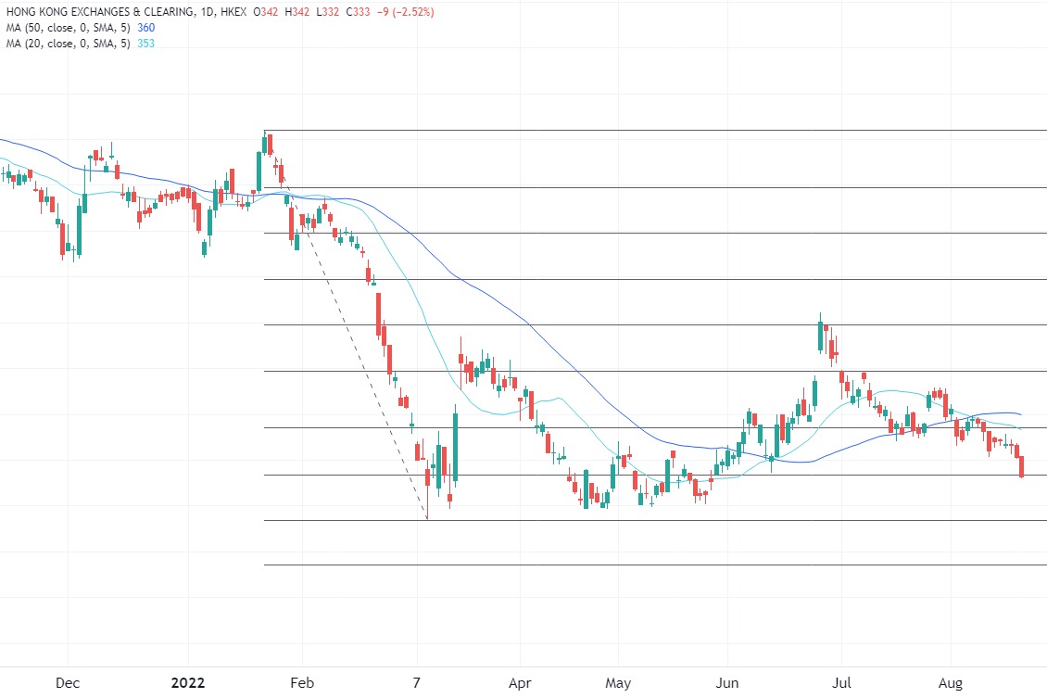Click the Dec label on time axis

point(69,684)
